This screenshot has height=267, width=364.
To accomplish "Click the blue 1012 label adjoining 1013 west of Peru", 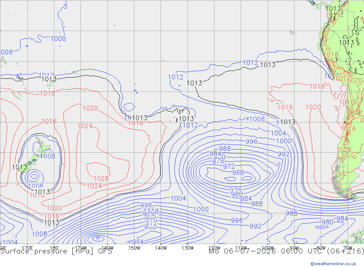I will tap(250, 63).
